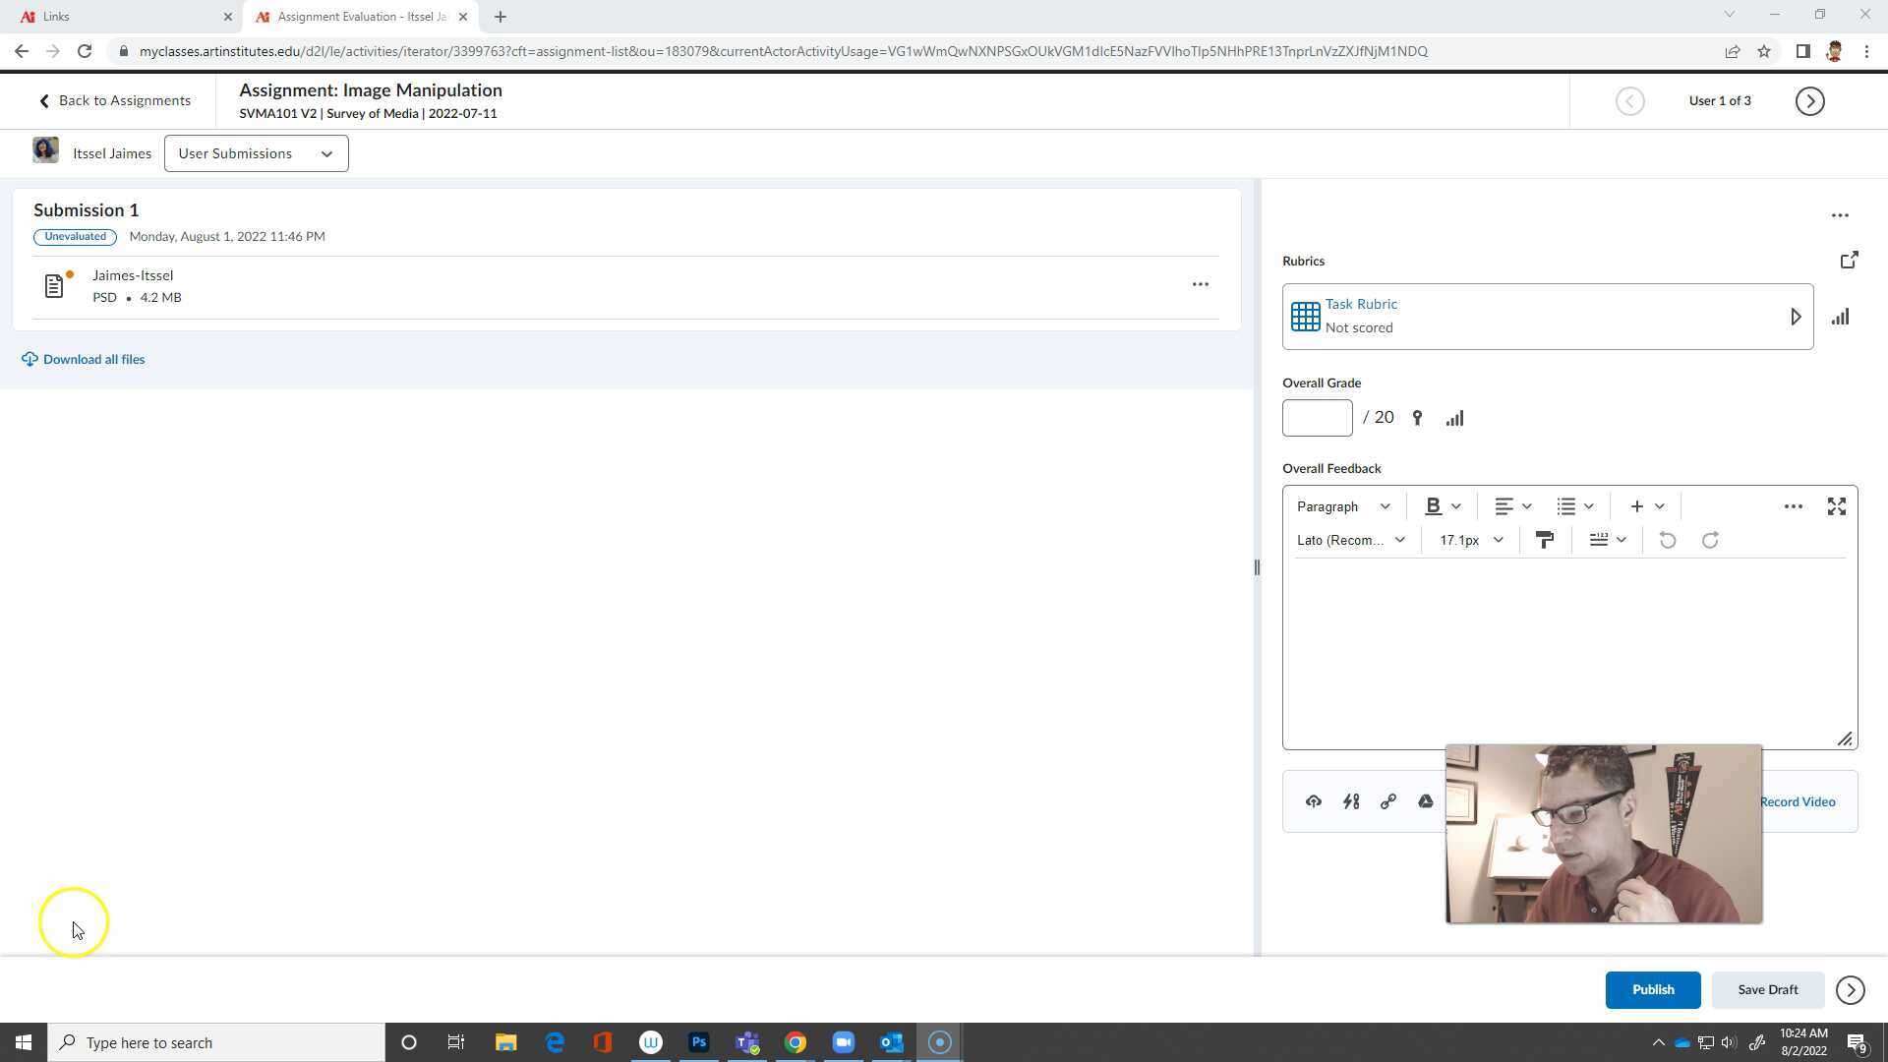This screenshot has height=1062, width=1888.
Task: Open overall grade statistics icon
Action: pos(1454,418)
